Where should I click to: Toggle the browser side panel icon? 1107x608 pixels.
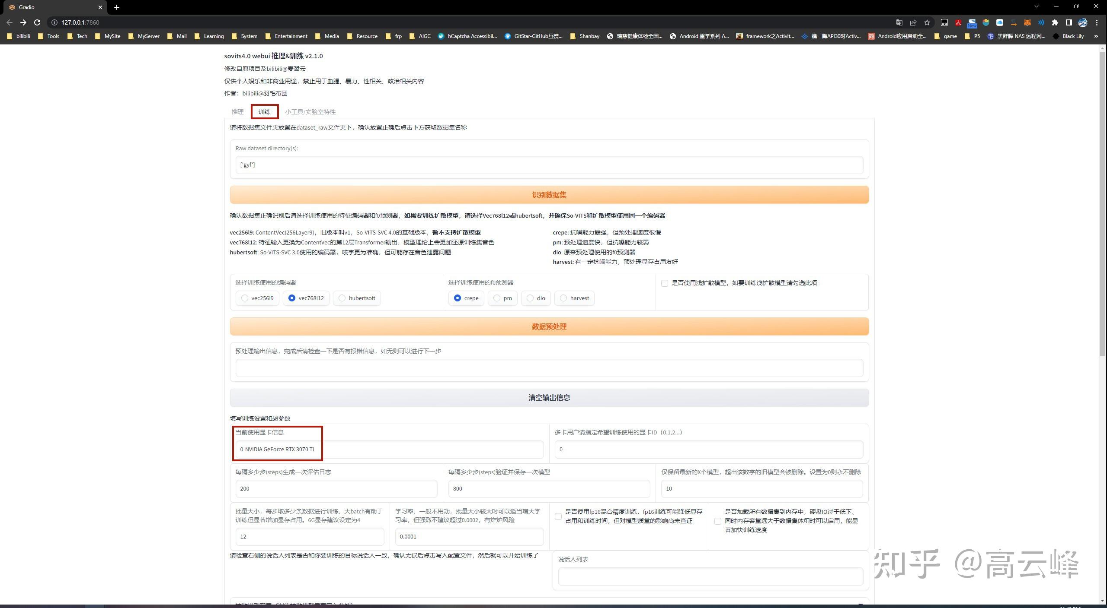pyautogui.click(x=1069, y=22)
